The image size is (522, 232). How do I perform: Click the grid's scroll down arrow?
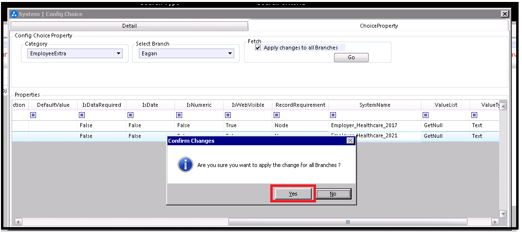pyautogui.click(x=503, y=214)
